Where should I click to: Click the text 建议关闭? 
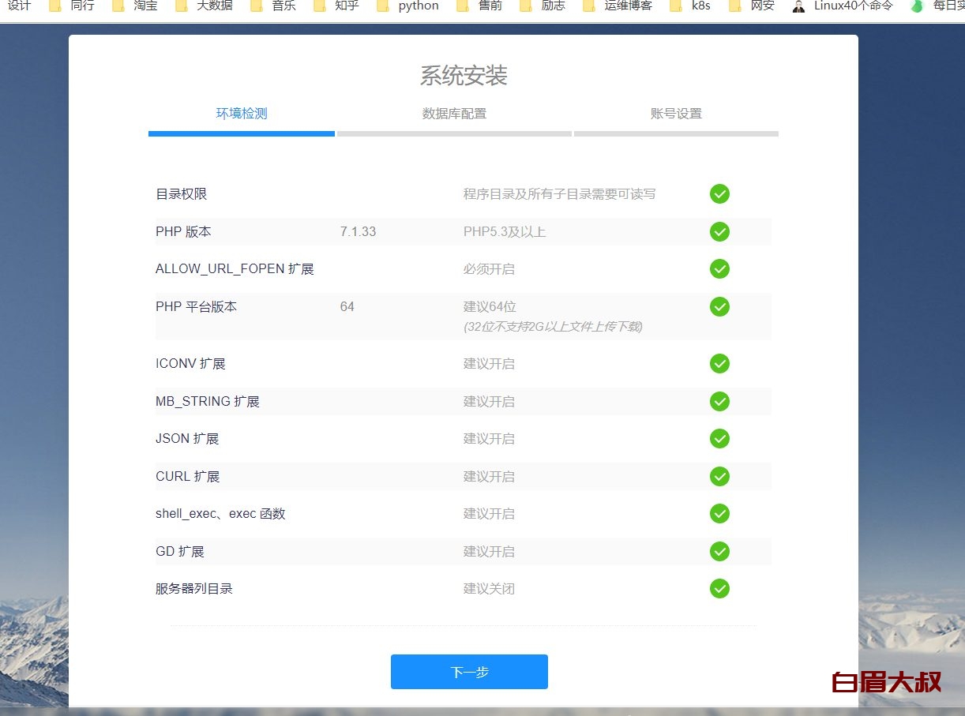click(x=489, y=589)
